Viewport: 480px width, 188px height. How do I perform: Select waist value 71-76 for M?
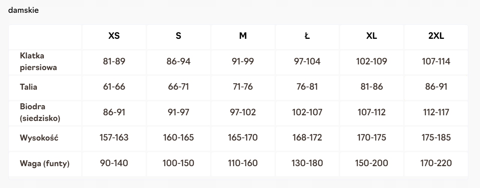pos(243,87)
